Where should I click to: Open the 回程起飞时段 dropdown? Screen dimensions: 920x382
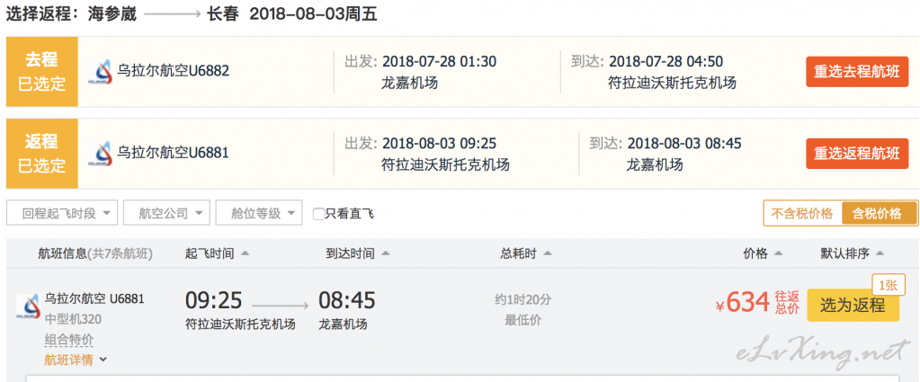tap(62, 213)
